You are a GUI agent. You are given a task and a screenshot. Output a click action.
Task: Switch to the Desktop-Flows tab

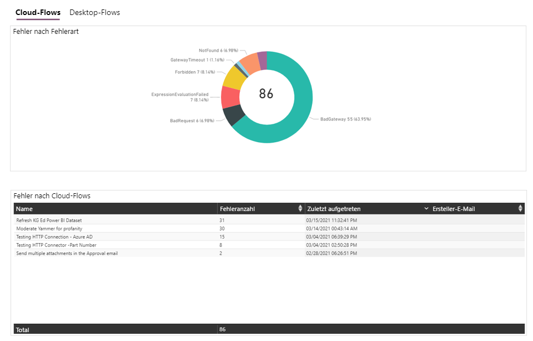point(94,12)
